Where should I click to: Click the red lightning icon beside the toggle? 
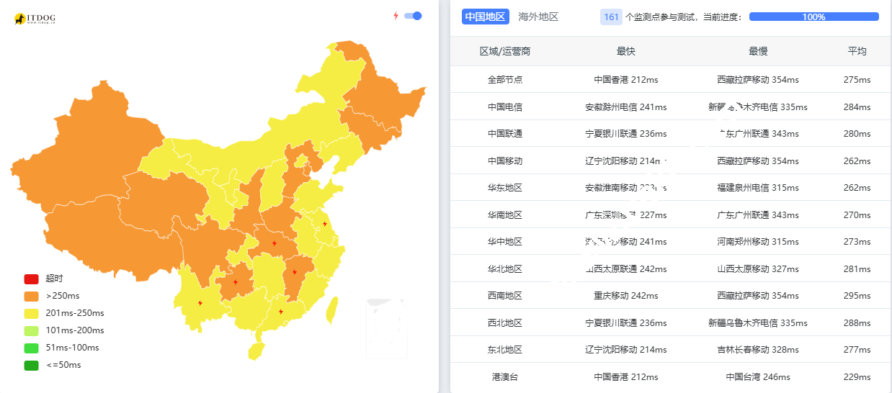click(396, 16)
